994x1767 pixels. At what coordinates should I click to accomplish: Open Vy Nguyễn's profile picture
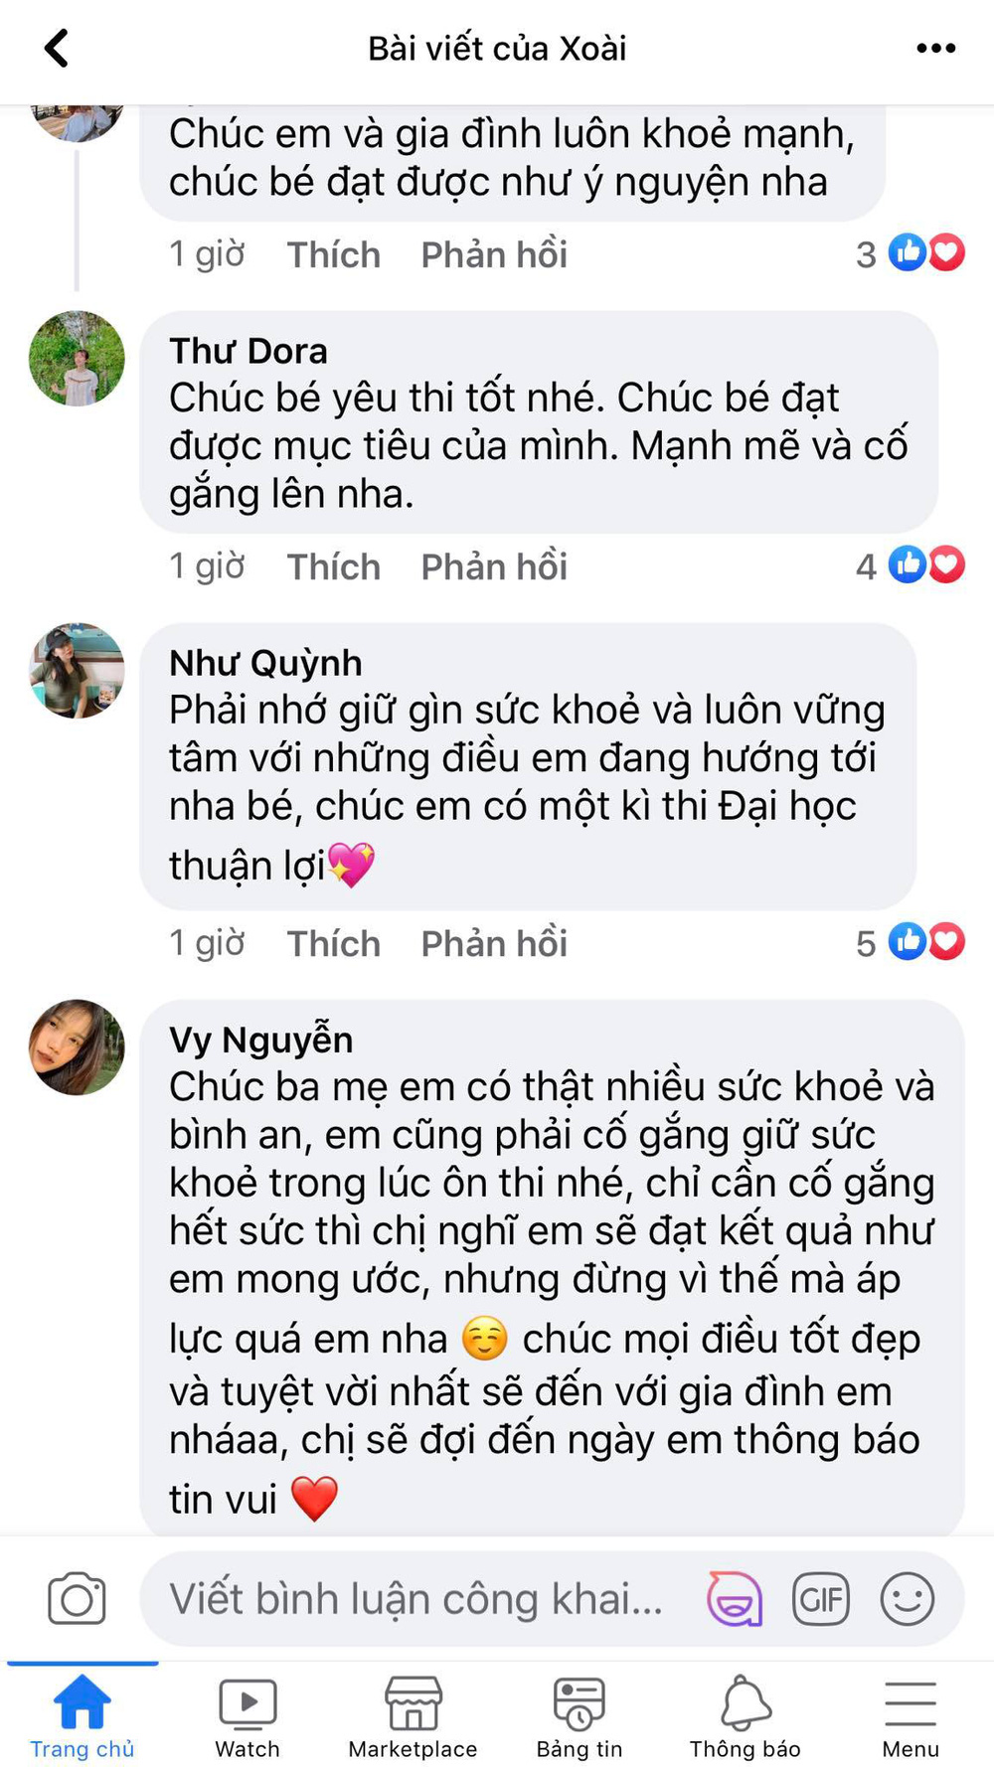78,1047
